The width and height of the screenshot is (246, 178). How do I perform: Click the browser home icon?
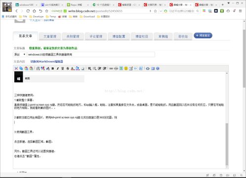click(34, 11)
